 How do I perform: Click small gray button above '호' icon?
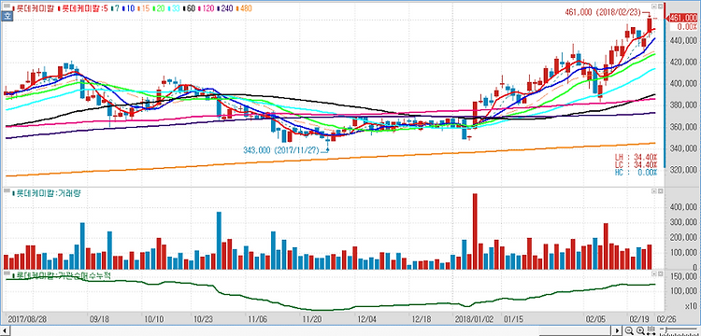(7, 5)
